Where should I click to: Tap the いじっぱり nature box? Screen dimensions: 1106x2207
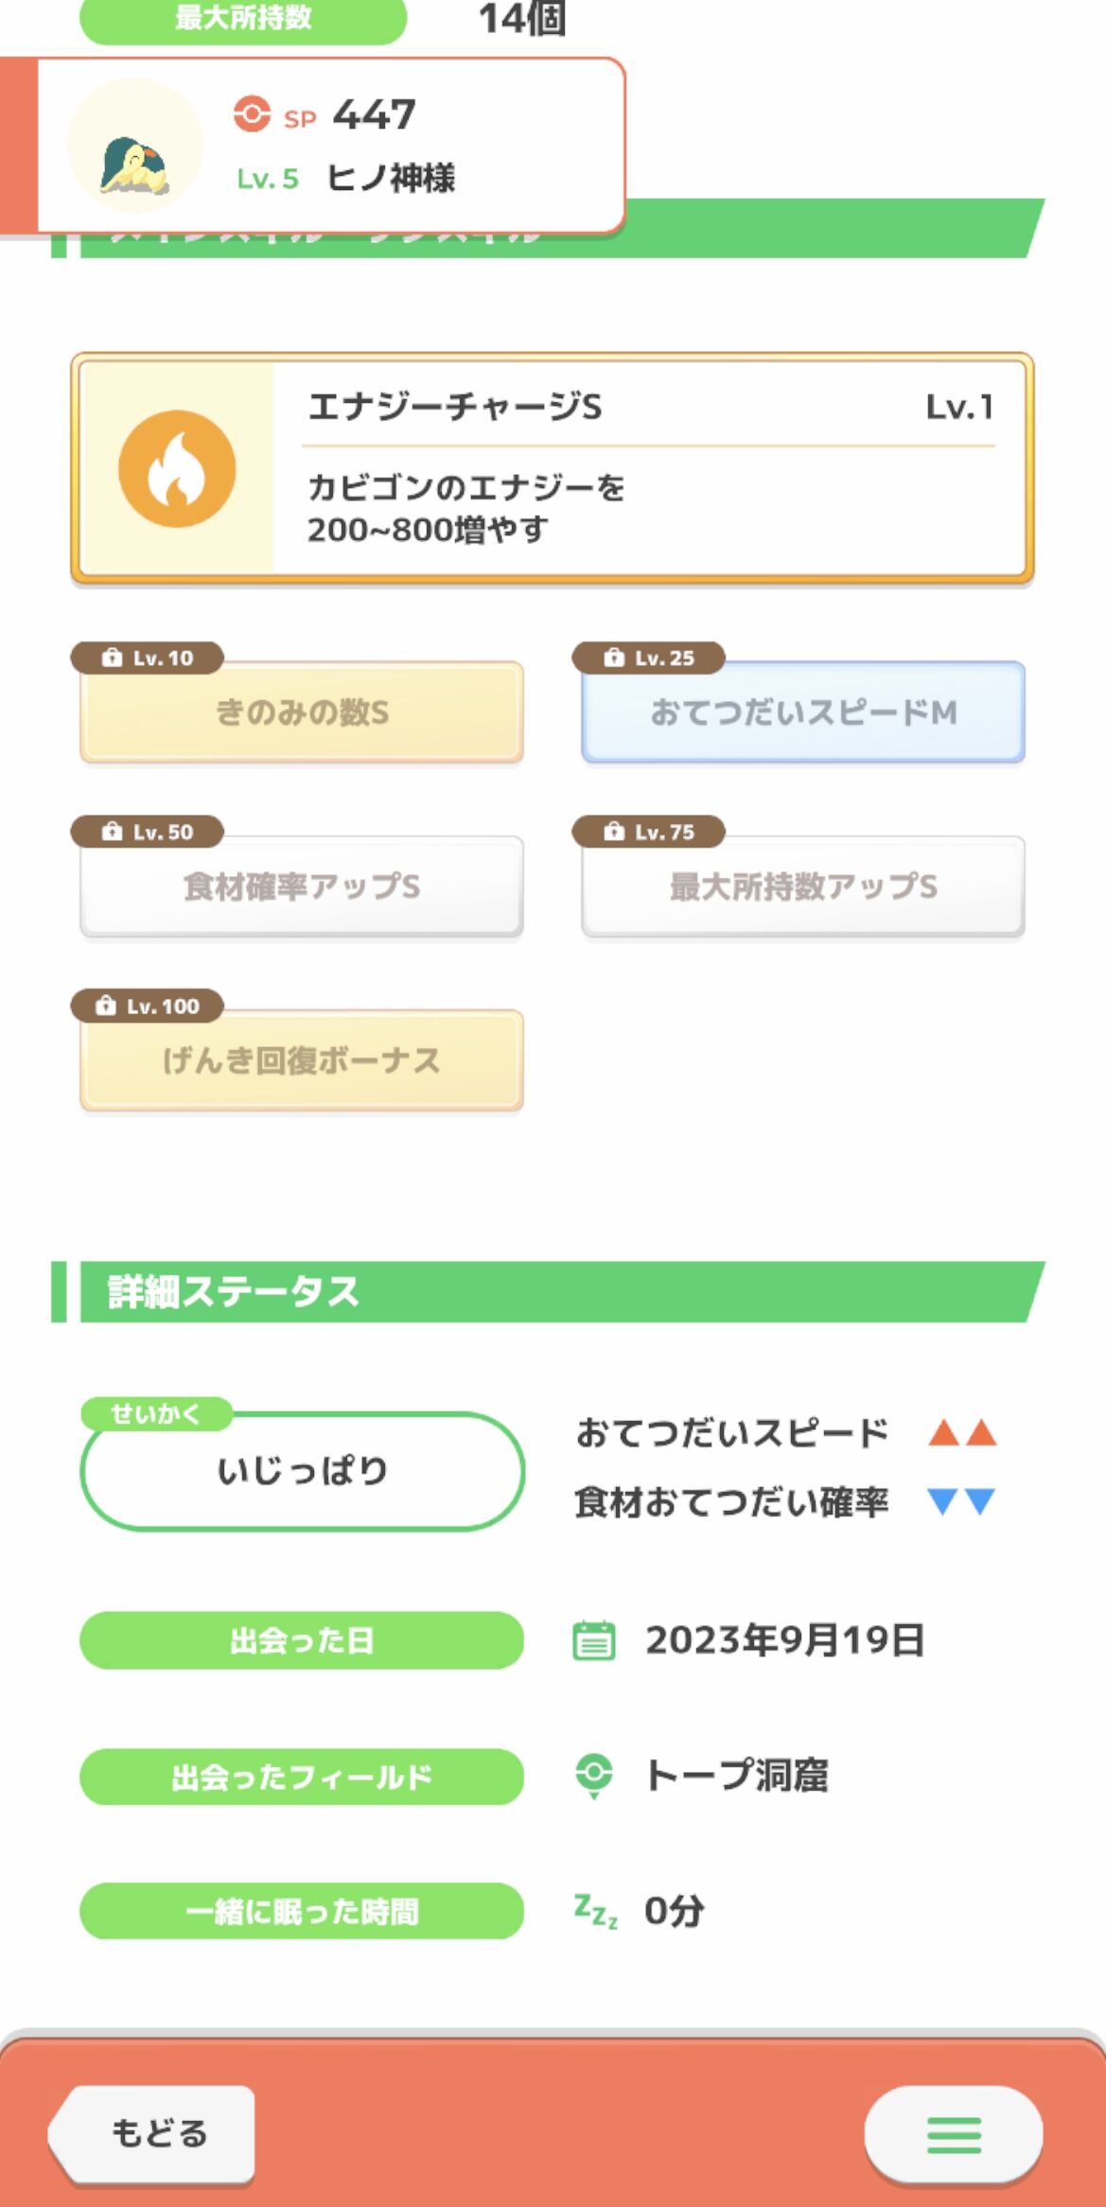(x=303, y=1471)
